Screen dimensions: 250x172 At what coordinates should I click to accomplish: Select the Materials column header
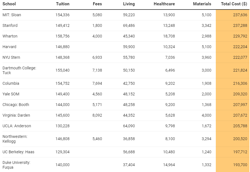[202, 4]
